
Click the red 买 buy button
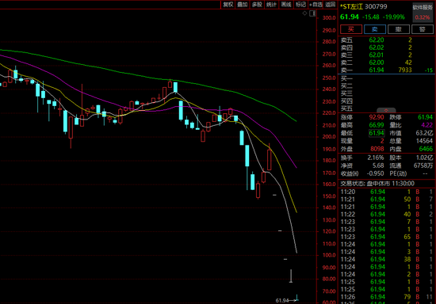click(351, 29)
